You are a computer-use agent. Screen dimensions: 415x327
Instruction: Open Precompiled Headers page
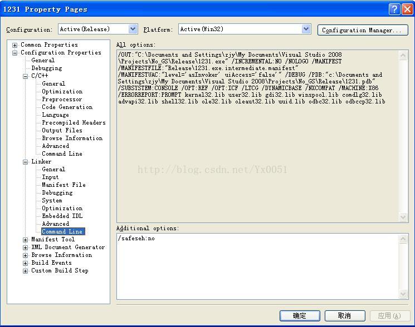tap(74, 122)
